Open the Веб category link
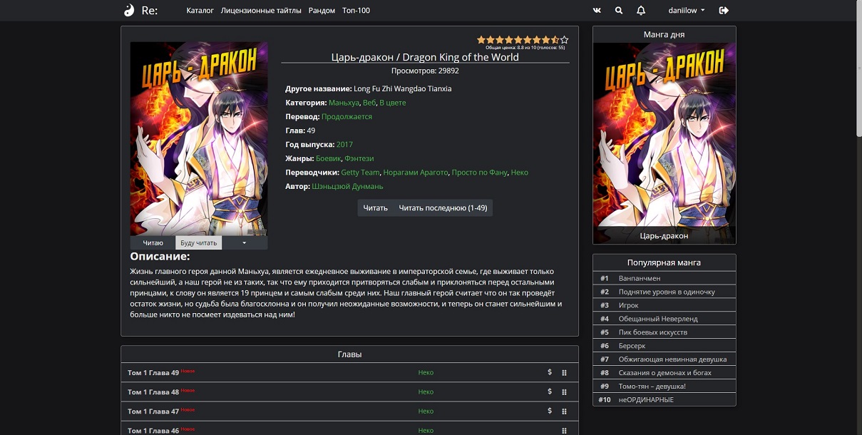The height and width of the screenshot is (435, 862). [x=369, y=103]
